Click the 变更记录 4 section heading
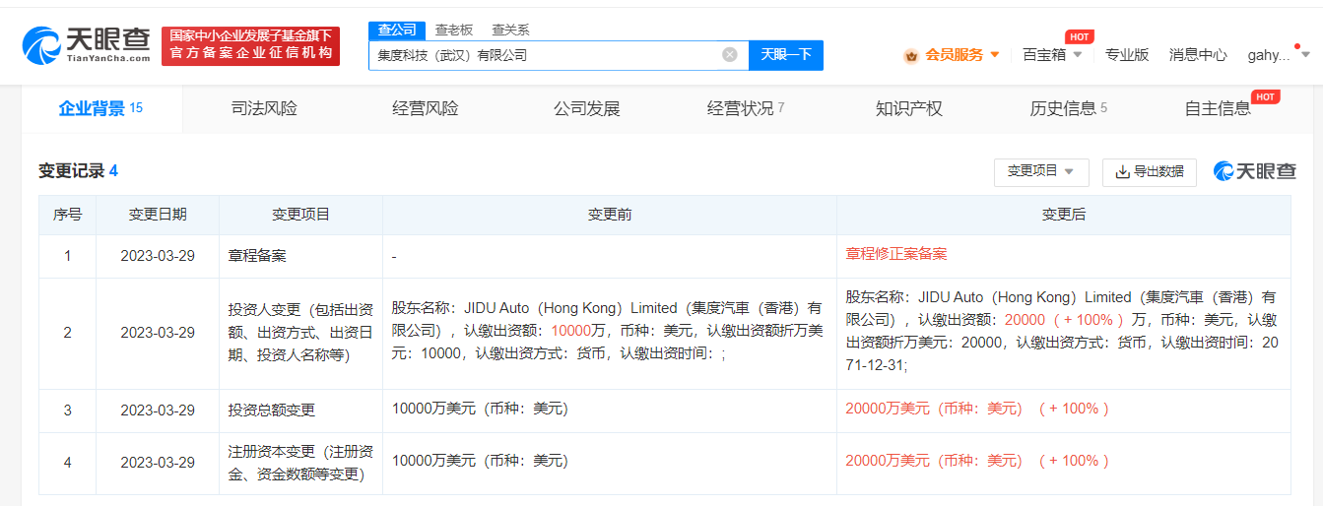This screenshot has width=1323, height=506. tap(78, 170)
